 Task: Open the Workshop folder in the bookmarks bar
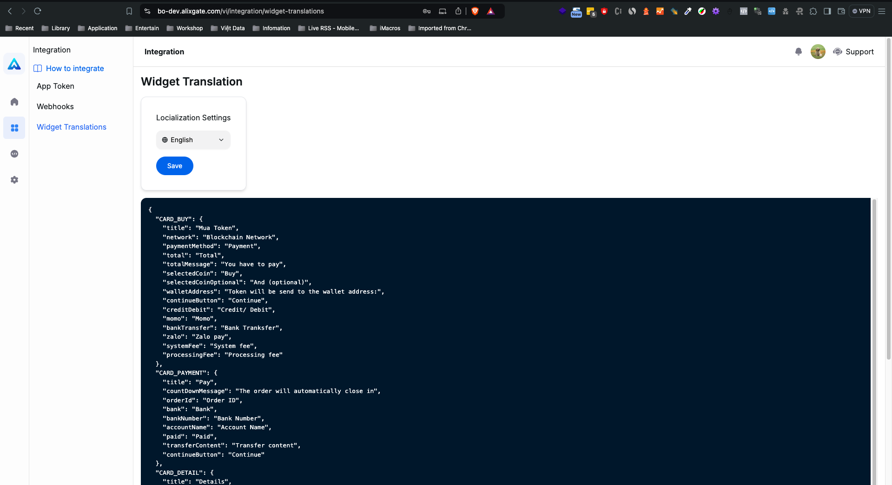[x=185, y=28]
